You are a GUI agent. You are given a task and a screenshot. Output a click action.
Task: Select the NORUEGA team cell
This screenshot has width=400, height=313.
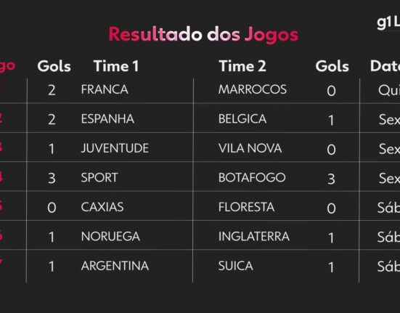click(110, 236)
